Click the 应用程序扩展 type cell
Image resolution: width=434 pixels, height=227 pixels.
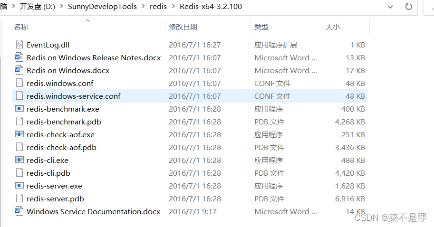pos(276,45)
